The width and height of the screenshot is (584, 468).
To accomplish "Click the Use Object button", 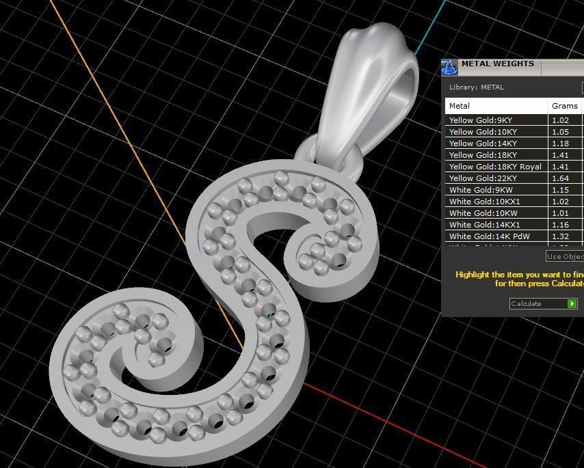I will coord(565,256).
